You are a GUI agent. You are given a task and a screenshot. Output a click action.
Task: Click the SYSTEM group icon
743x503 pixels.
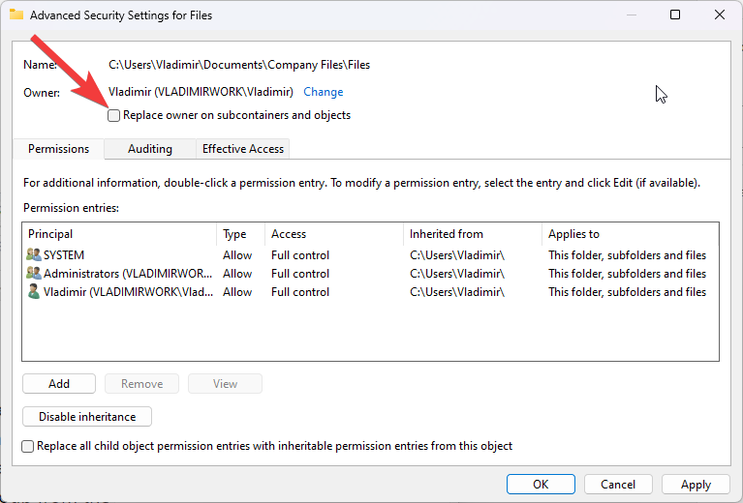coord(34,255)
